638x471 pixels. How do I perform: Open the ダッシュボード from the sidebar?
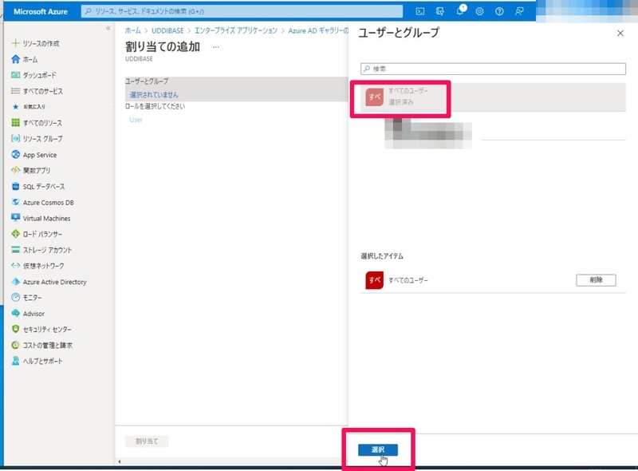(40, 73)
